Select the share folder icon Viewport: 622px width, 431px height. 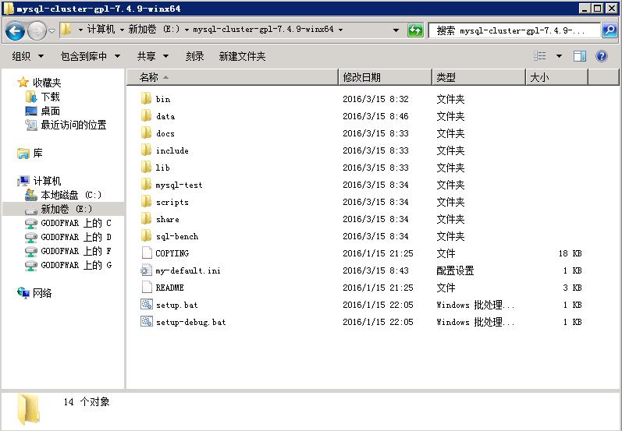pos(147,219)
